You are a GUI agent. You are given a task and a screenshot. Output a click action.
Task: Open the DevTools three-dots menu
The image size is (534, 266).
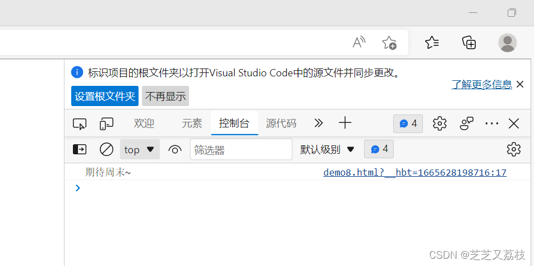click(x=492, y=123)
